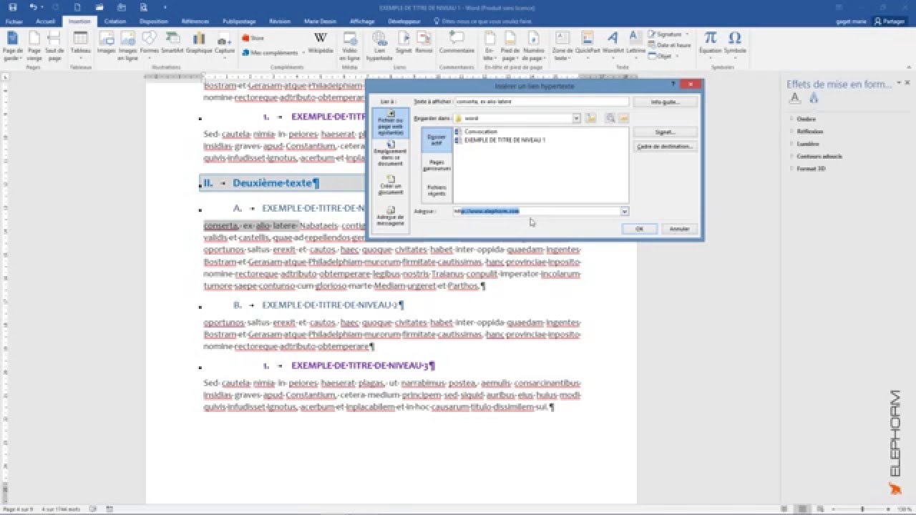Select Emplacement dans ce document option
The height and width of the screenshot is (515, 916).
pyautogui.click(x=390, y=154)
